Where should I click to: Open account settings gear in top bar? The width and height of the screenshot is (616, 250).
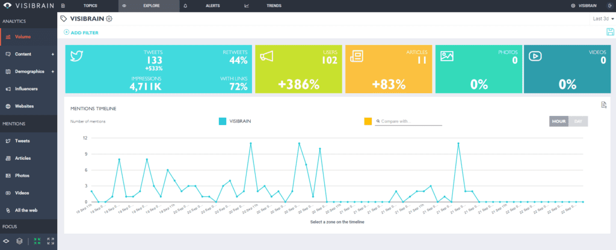pyautogui.click(x=573, y=6)
